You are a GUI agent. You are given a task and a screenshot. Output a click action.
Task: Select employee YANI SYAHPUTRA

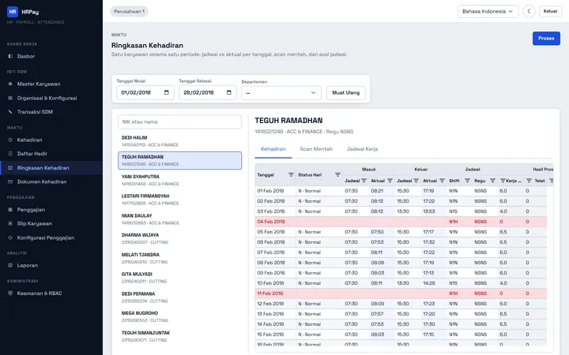tap(179, 180)
